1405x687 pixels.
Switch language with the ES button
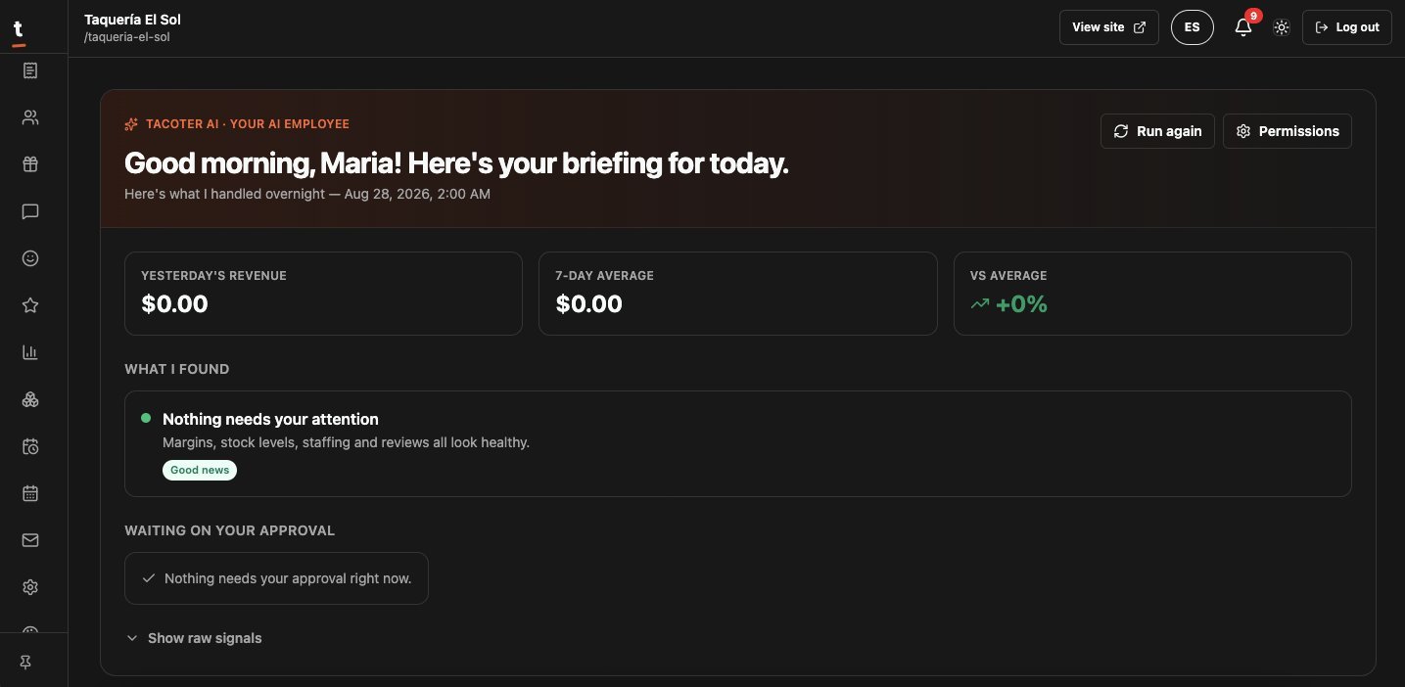tap(1192, 27)
